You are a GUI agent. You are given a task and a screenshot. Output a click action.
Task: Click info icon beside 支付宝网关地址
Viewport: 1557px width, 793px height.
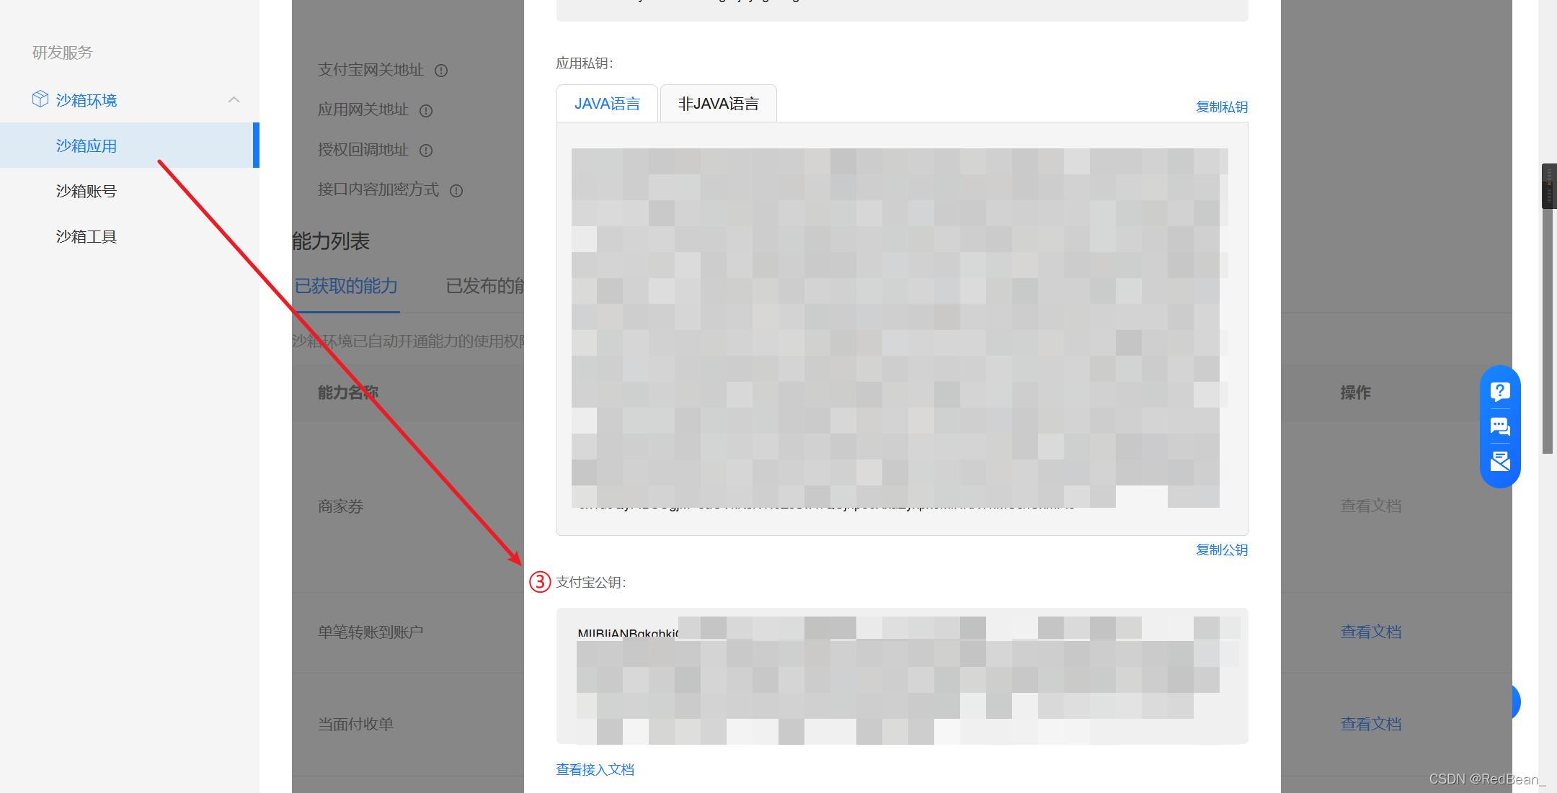coord(441,71)
